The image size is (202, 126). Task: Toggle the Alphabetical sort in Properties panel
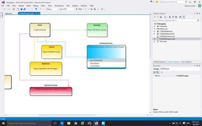point(158,72)
